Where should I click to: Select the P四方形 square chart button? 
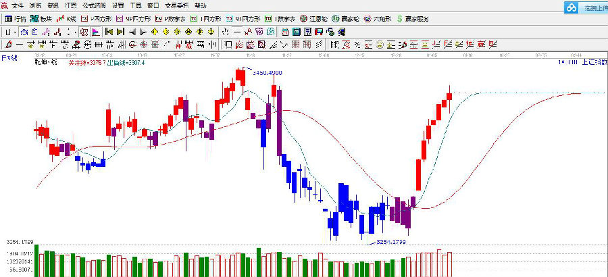pos(97,19)
